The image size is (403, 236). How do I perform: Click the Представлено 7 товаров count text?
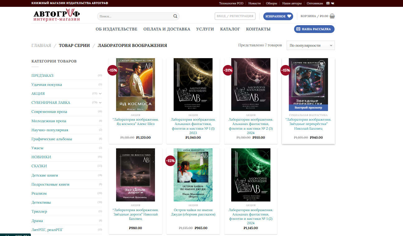pos(260,45)
